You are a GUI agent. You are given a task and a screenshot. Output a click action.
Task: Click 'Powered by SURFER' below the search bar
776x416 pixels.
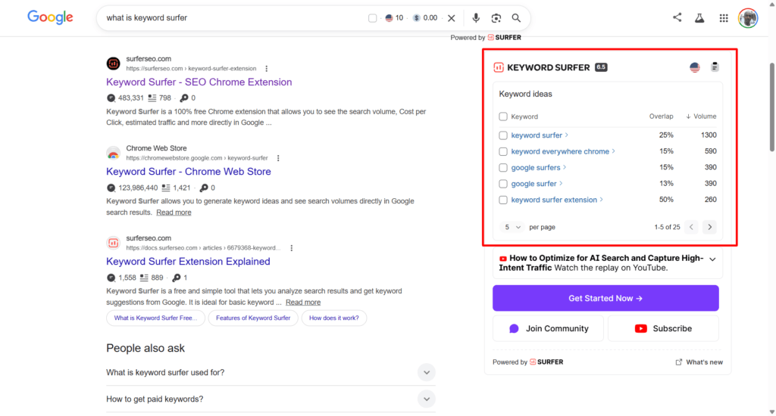[486, 38]
